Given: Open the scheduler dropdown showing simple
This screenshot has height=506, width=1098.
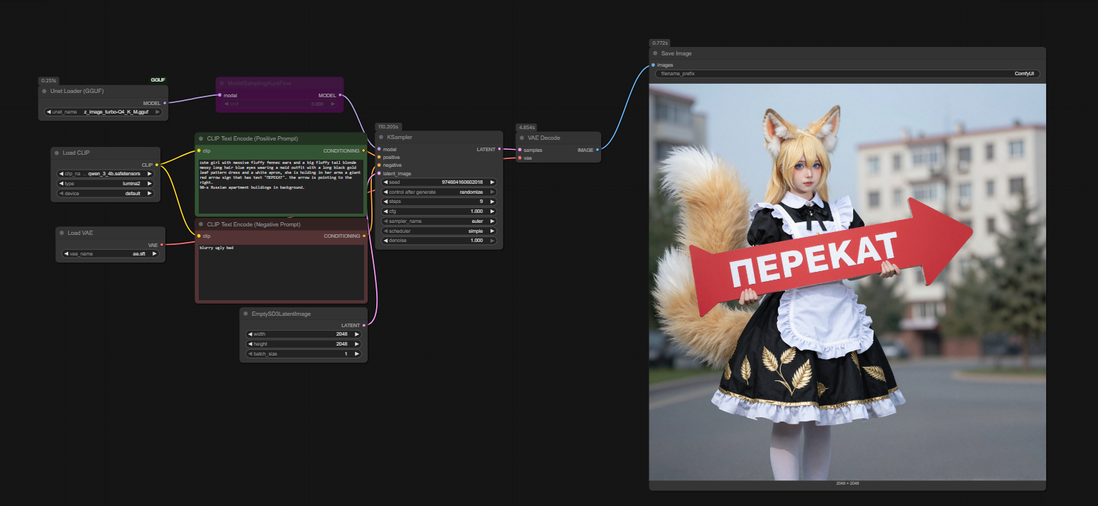Looking at the screenshot, I should tap(439, 231).
